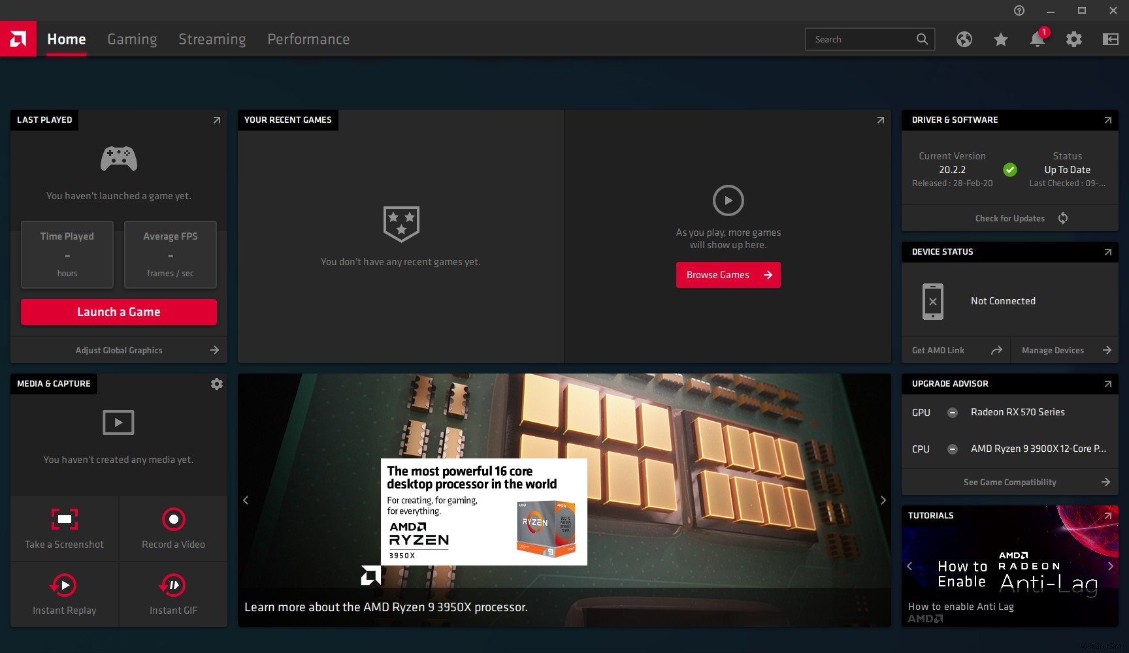The width and height of the screenshot is (1129, 653).
Task: Click the AMD Ryzen 9 3900X CPU text
Action: point(1038,449)
